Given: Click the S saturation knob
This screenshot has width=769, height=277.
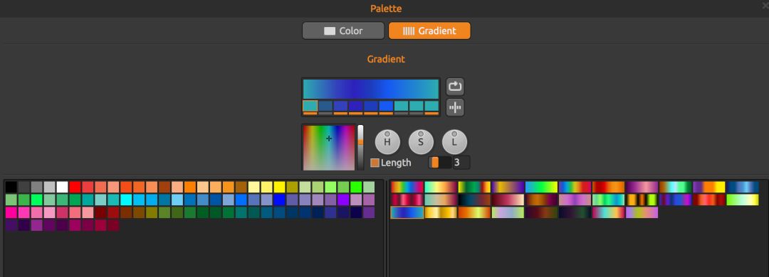Looking at the screenshot, I should click(421, 142).
